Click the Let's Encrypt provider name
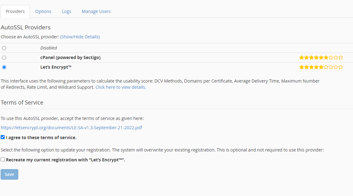The width and height of the screenshot is (353, 196). pyautogui.click(x=56, y=67)
